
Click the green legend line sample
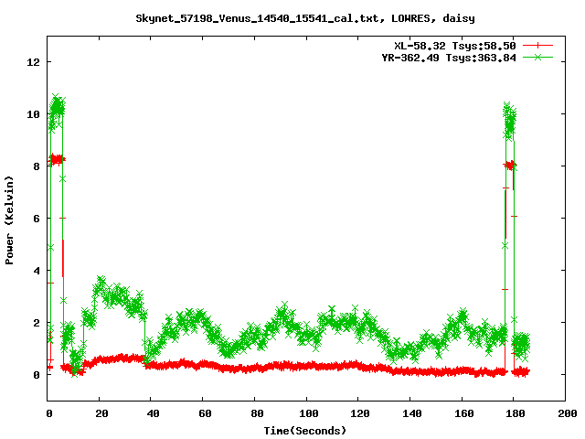(537, 57)
